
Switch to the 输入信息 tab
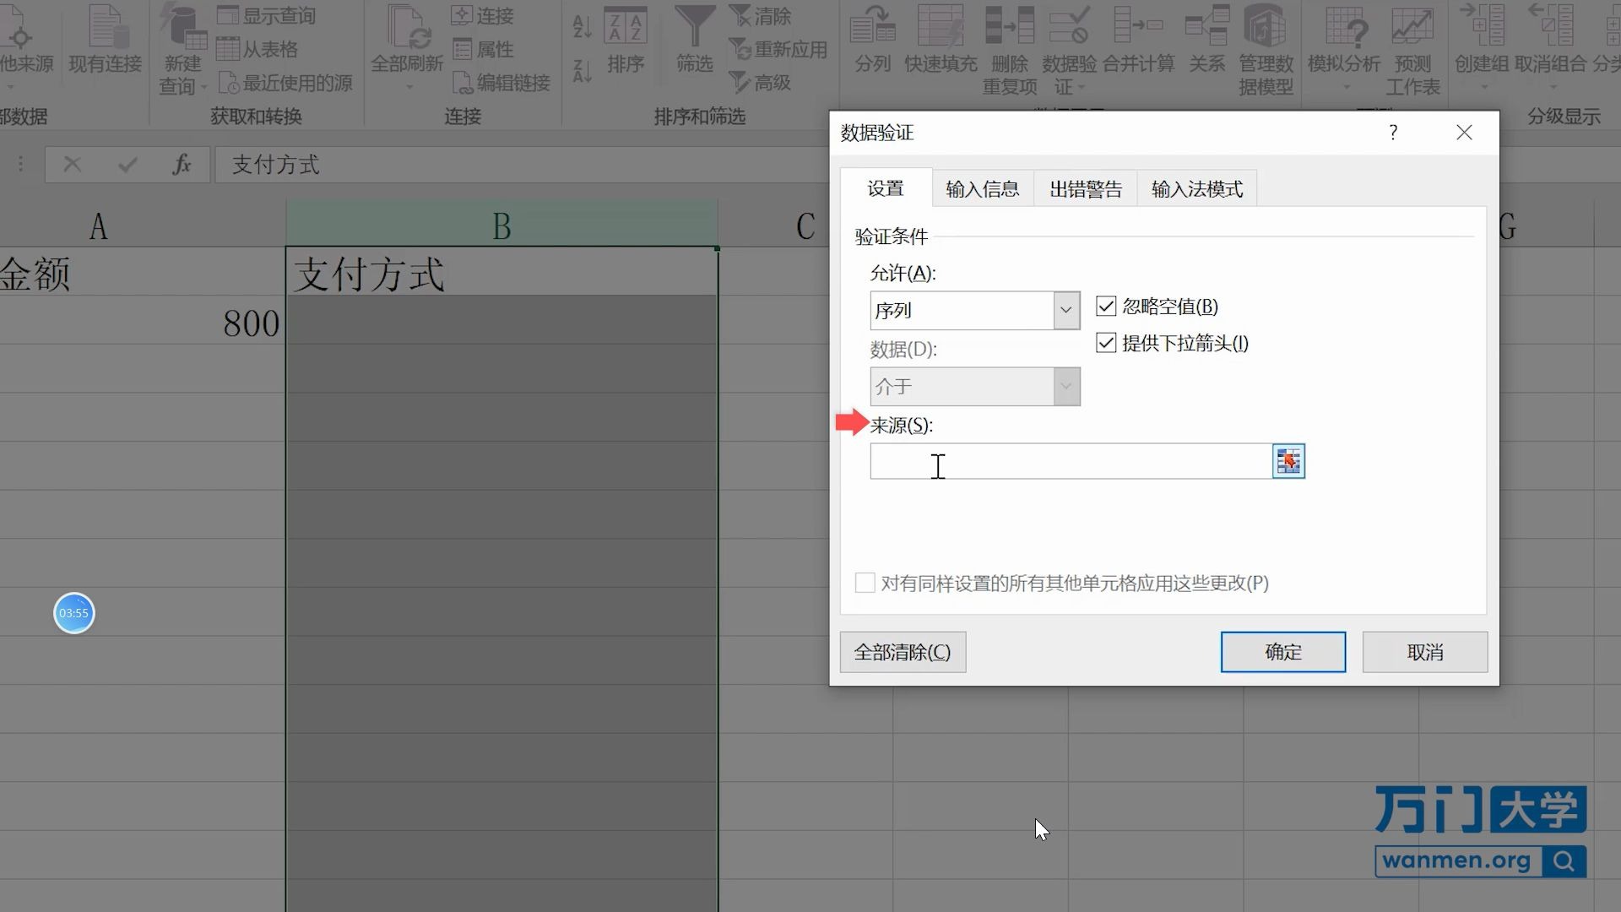tap(982, 187)
